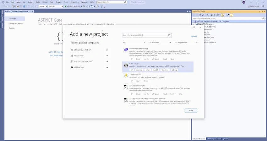The width and height of the screenshot is (267, 141).
Task: Click the Search for templates input field
Action: pos(145,35)
